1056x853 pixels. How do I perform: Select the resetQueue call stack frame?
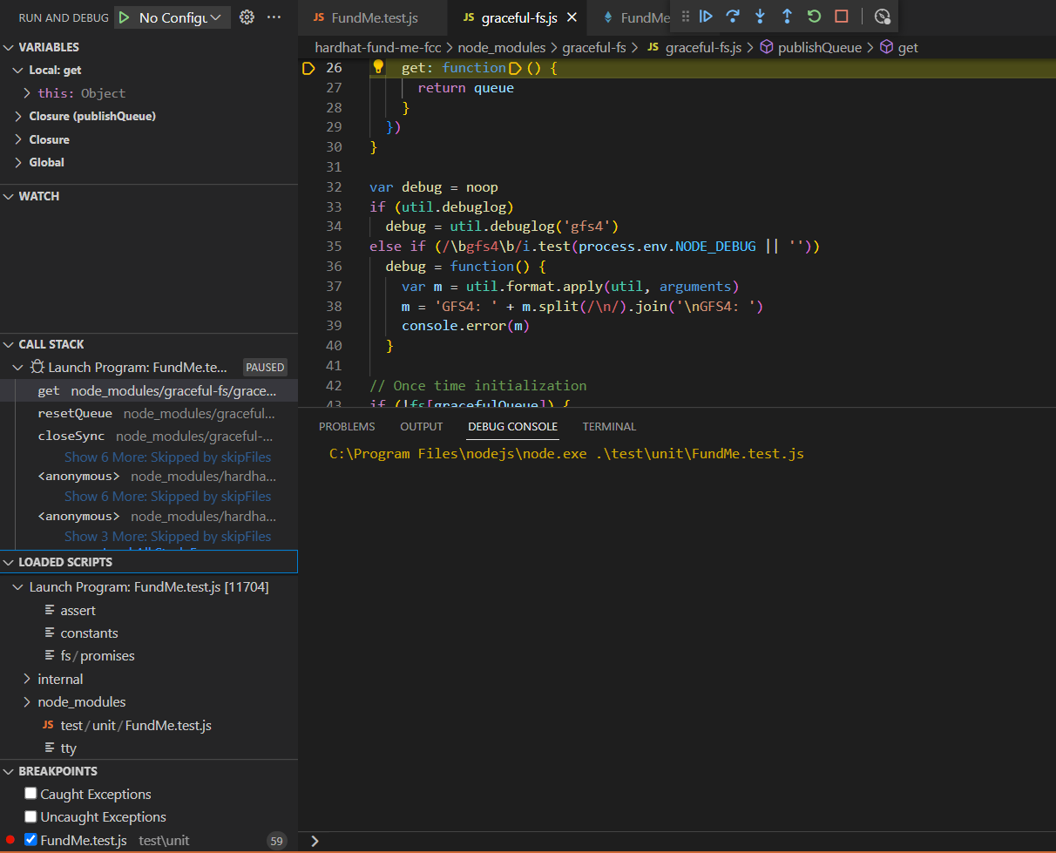[149, 413]
